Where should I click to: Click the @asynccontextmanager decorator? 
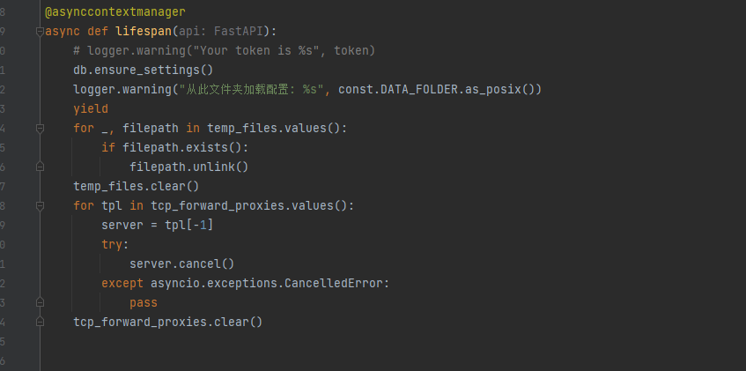pos(115,12)
